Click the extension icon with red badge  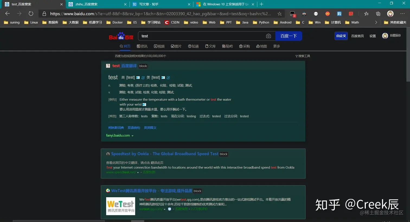292,14
